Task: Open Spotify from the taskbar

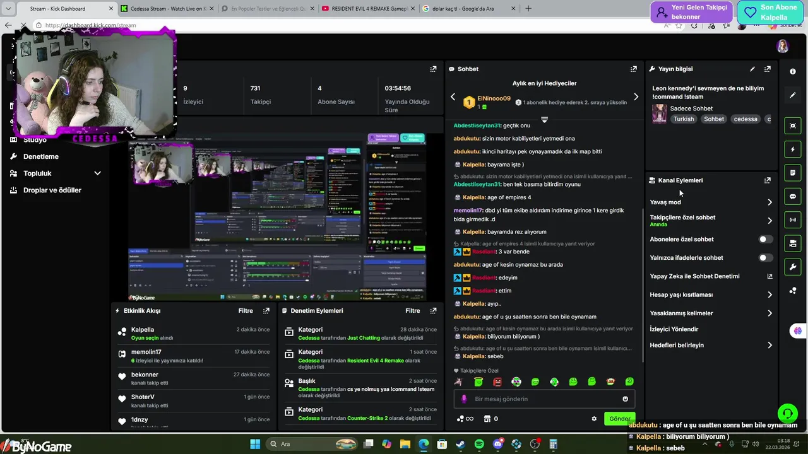Action: point(479,444)
